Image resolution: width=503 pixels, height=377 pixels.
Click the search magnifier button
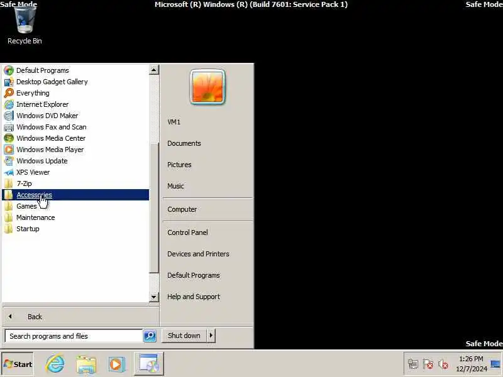[x=150, y=336]
